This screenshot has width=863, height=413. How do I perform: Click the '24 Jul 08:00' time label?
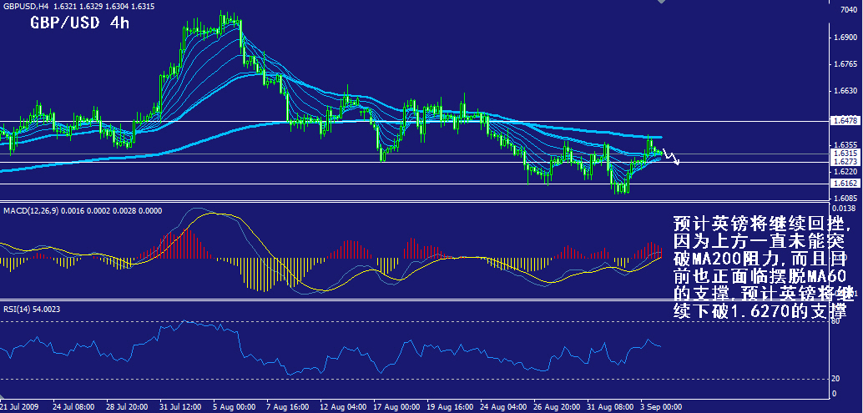tap(72, 407)
